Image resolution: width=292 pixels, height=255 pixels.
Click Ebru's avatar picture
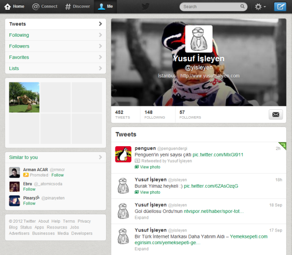coord(15,187)
